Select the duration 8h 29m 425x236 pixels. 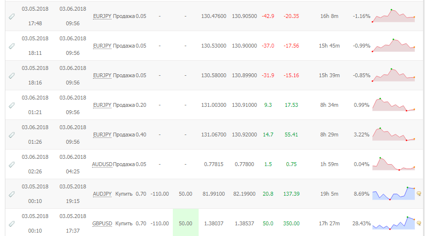click(329, 135)
